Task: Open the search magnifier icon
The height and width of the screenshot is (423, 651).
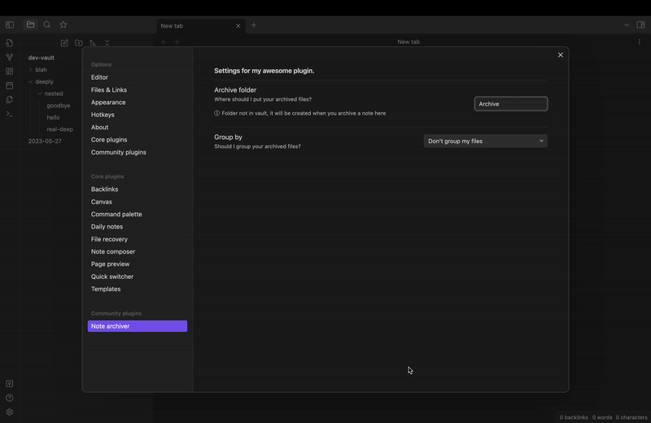Action: (47, 25)
